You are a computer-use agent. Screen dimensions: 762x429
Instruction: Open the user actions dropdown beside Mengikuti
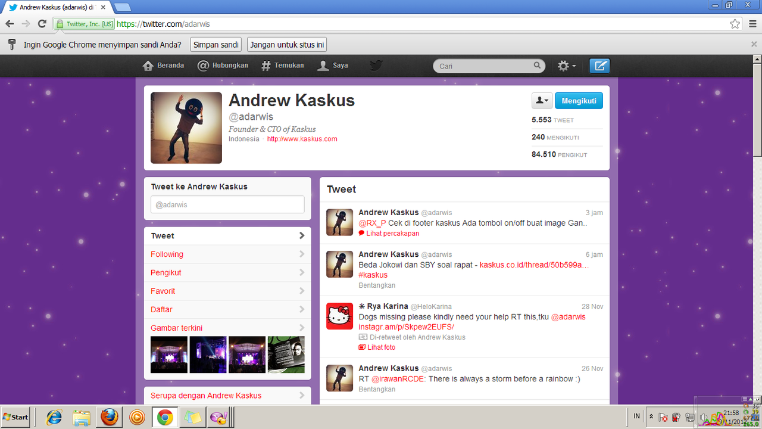(542, 101)
